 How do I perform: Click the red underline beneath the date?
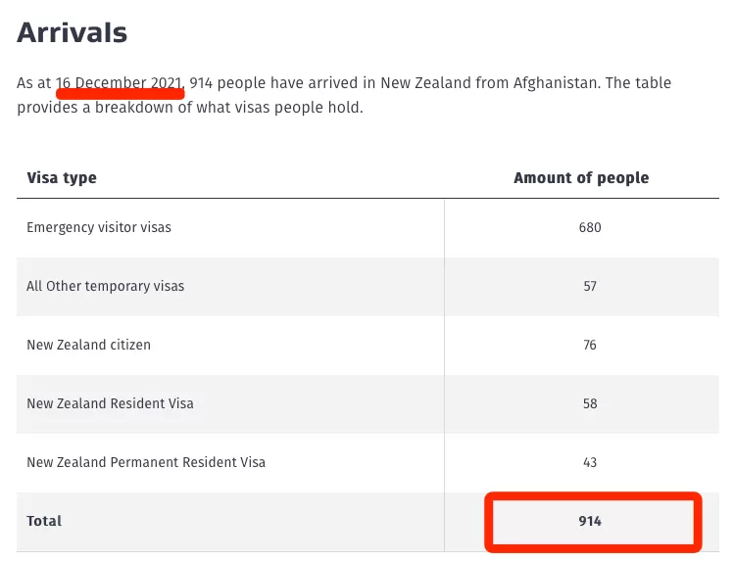(120, 94)
